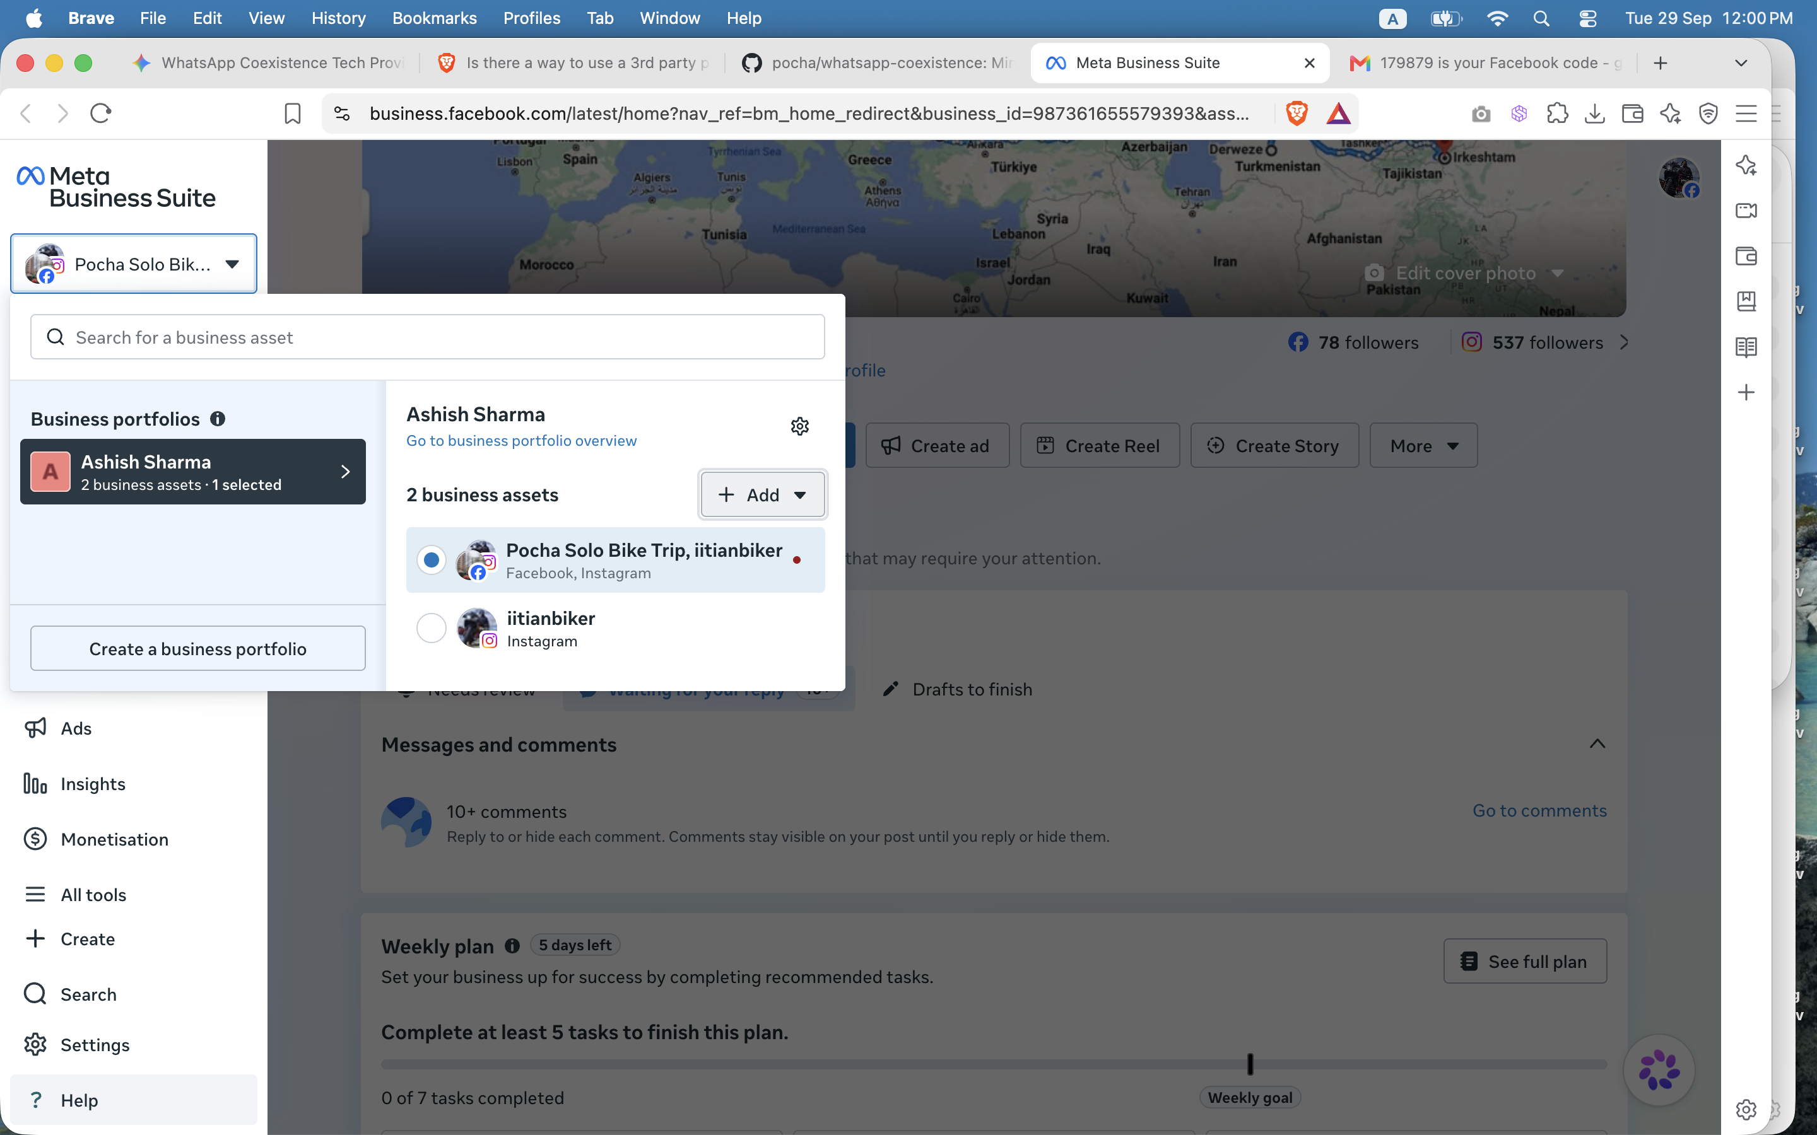The image size is (1817, 1135).
Task: Click the Create Reel button
Action: pos(1100,446)
